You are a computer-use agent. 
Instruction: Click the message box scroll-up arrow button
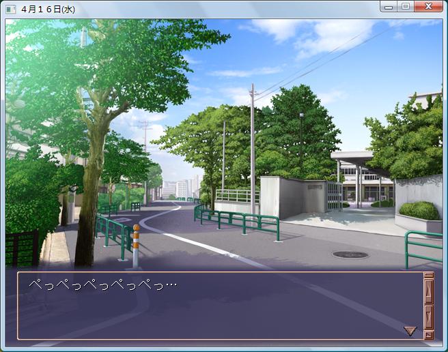tap(429, 291)
